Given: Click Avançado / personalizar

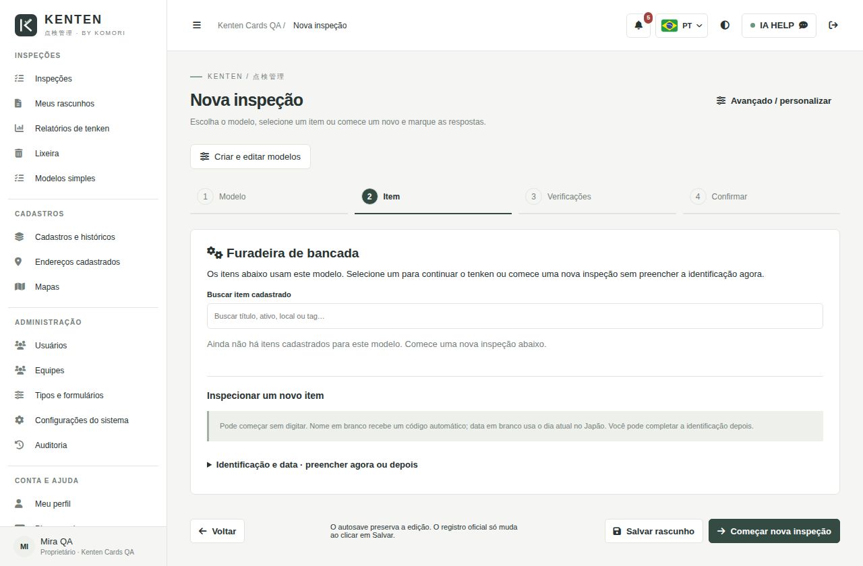Looking at the screenshot, I should point(773,100).
